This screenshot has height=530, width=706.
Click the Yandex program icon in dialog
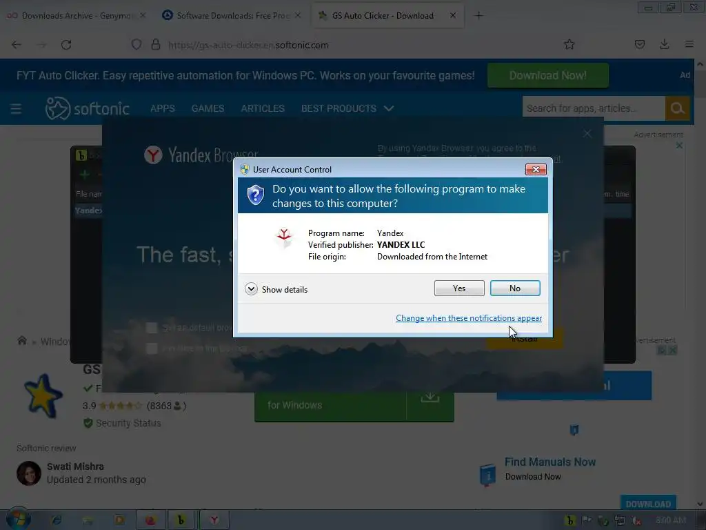[x=283, y=238]
